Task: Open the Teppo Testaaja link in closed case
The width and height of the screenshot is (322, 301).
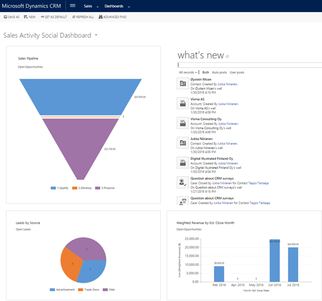Action: [258, 183]
